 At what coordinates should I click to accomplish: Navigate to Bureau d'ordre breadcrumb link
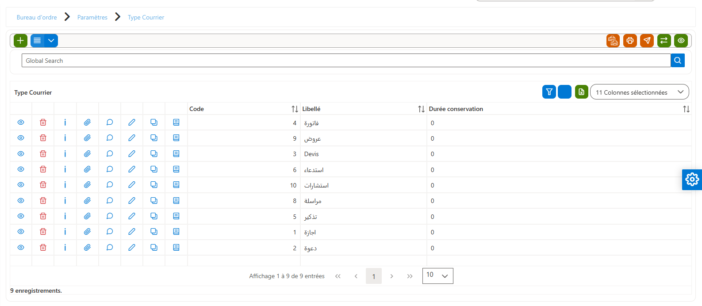pyautogui.click(x=37, y=17)
